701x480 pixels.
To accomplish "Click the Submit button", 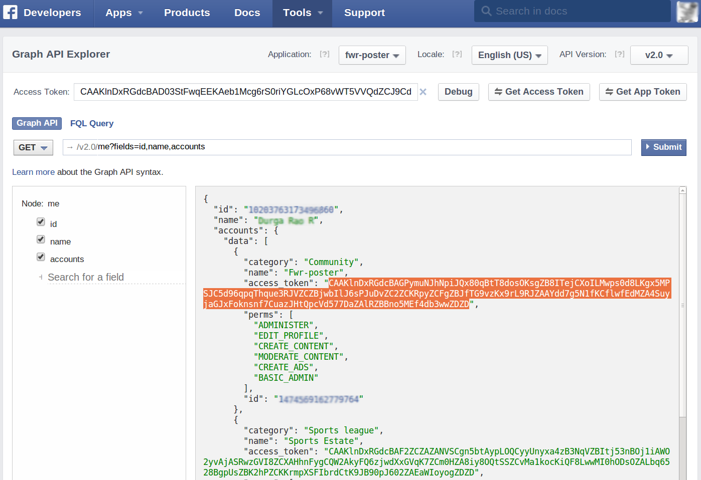I will [x=664, y=147].
